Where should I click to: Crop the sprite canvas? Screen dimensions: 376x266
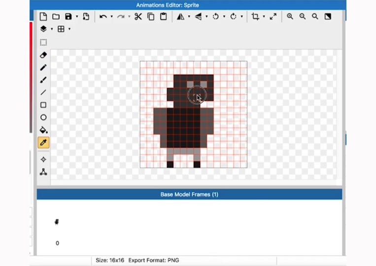255,17
